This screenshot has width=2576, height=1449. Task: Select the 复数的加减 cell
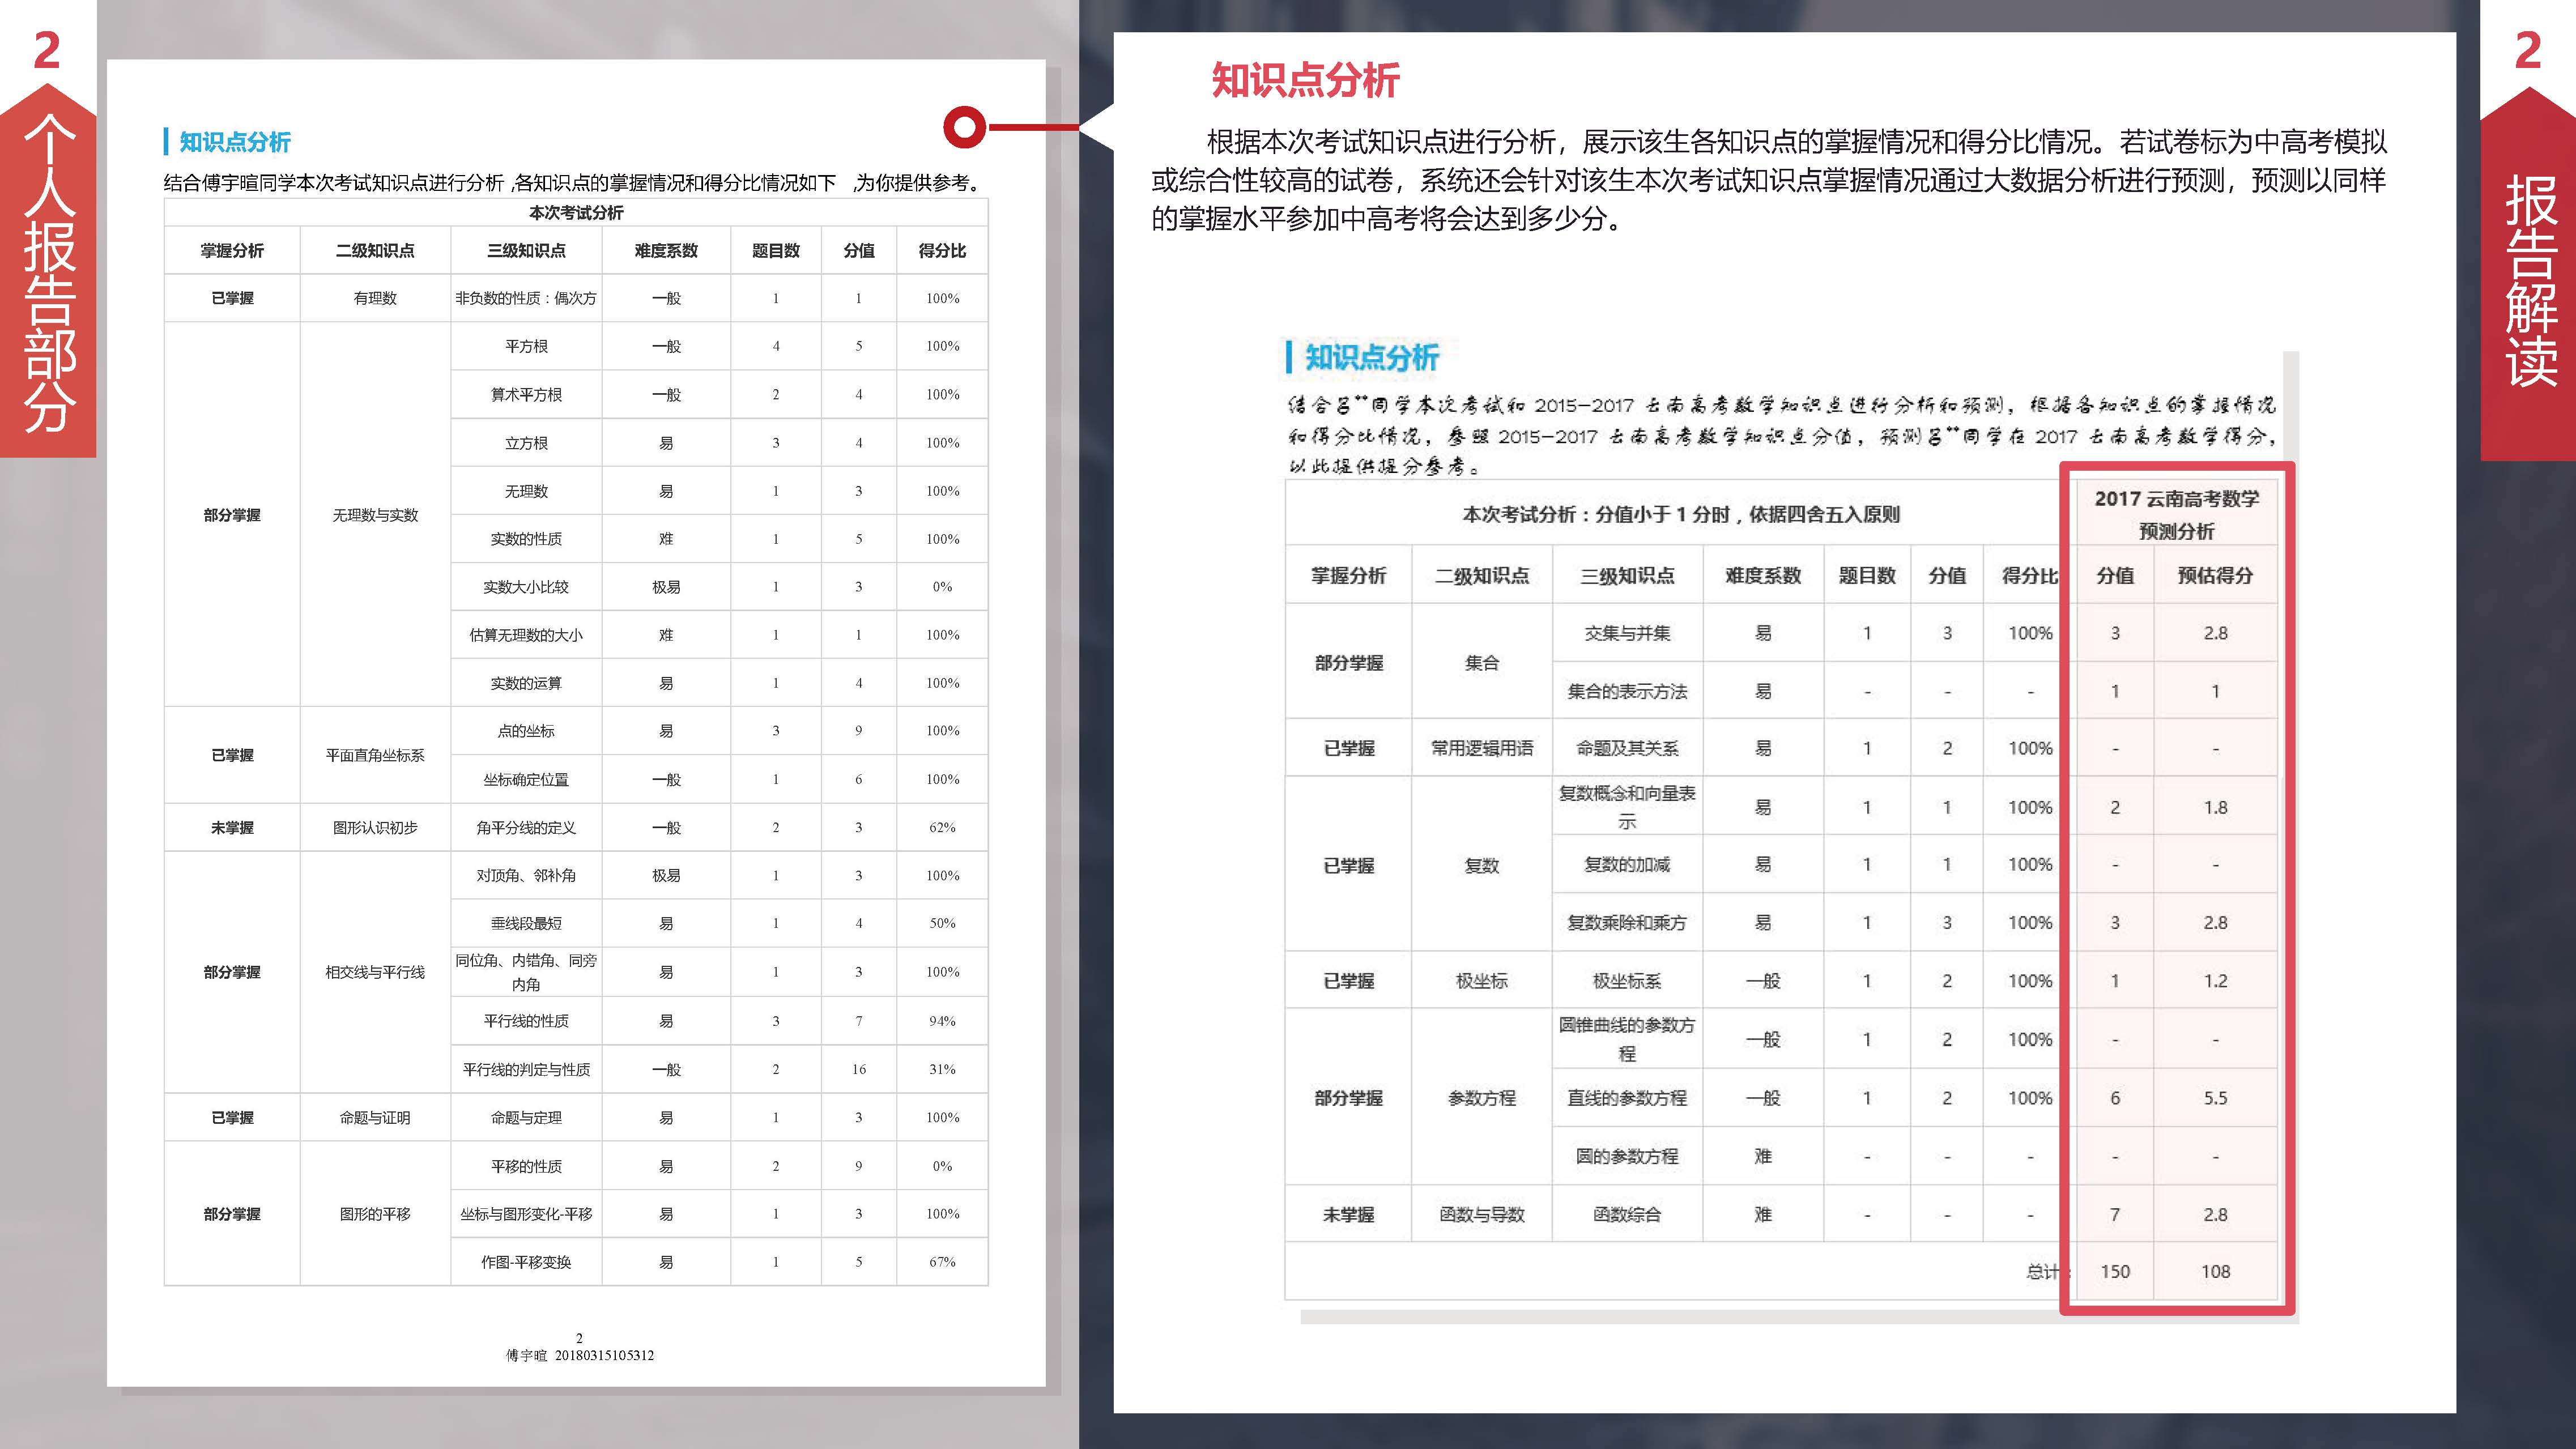pos(1627,865)
